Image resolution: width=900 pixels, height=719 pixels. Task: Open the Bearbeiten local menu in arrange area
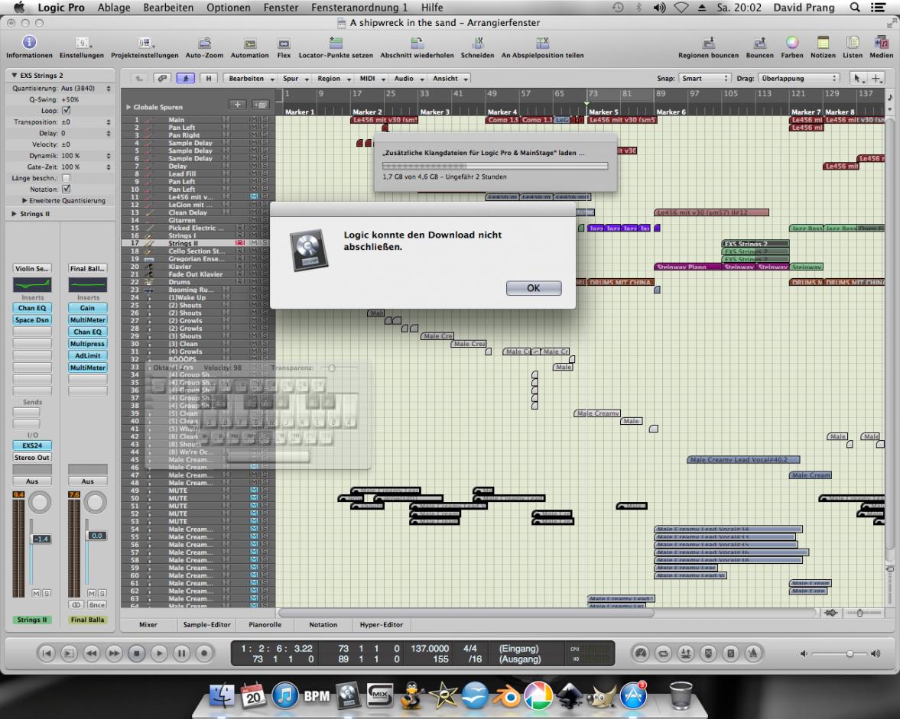(x=252, y=79)
